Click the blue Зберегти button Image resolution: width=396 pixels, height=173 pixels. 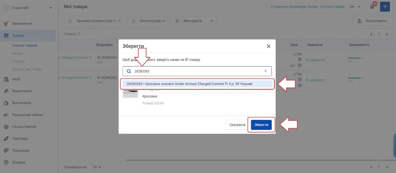pyautogui.click(x=261, y=125)
